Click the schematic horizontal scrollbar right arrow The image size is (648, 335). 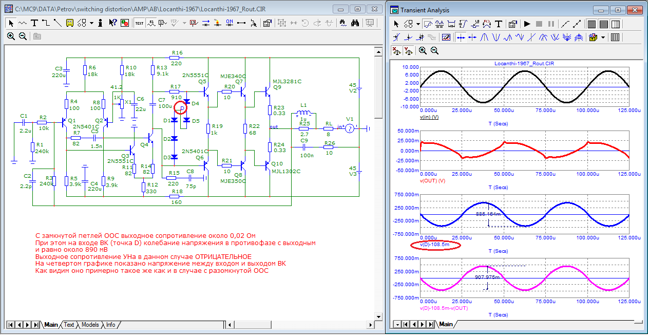(x=371, y=325)
